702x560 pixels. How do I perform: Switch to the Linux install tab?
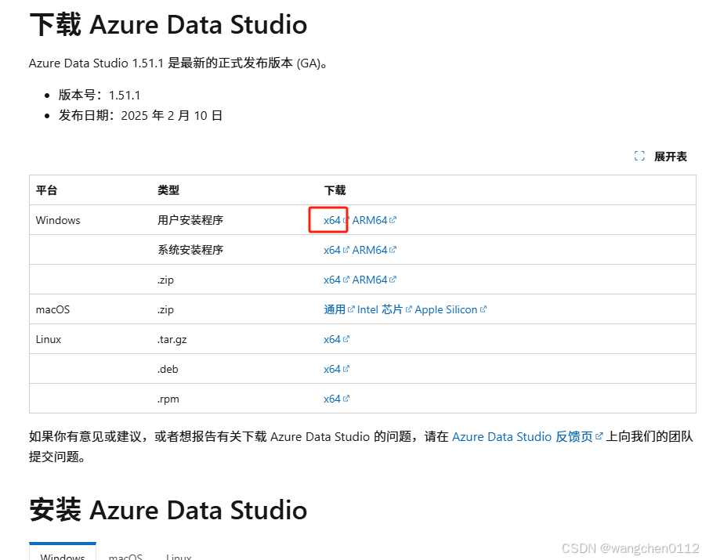[179, 556]
